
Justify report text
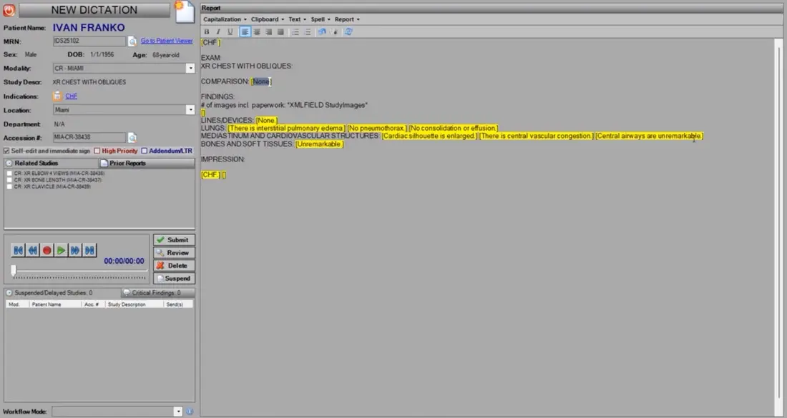pyautogui.click(x=280, y=31)
